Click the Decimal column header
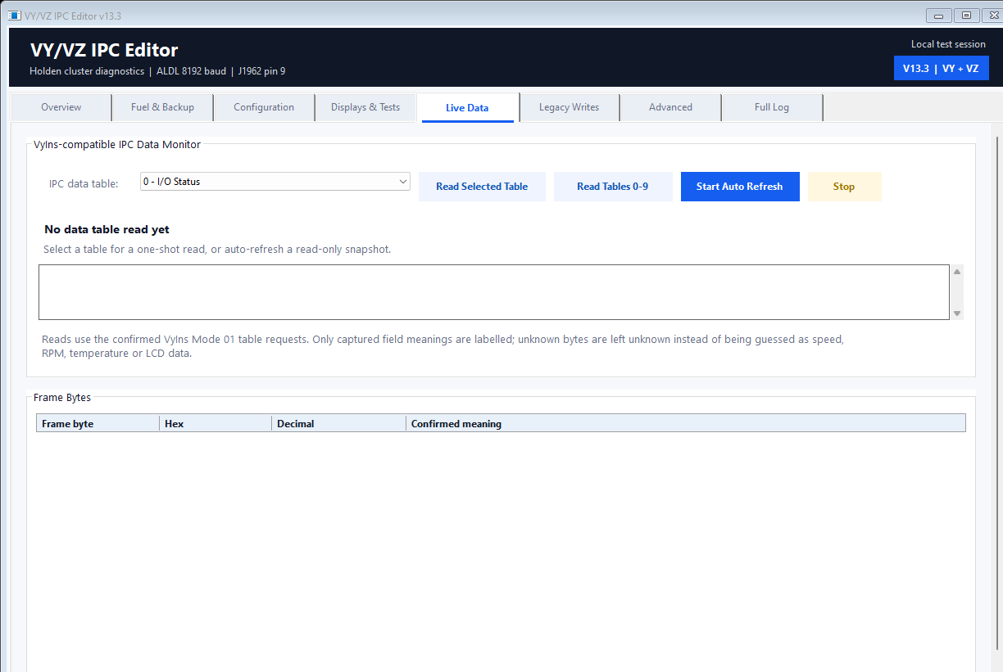Viewport: 1003px width, 672px height. click(x=338, y=423)
